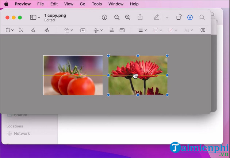Select the Instant Alpha tool
This screenshot has width=230, height=158.
[x=21, y=30]
